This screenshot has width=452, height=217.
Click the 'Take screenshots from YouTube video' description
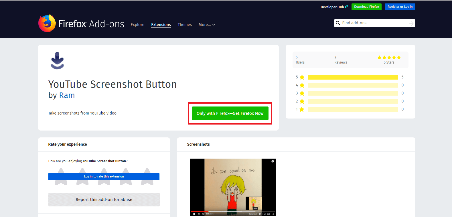[x=82, y=113]
